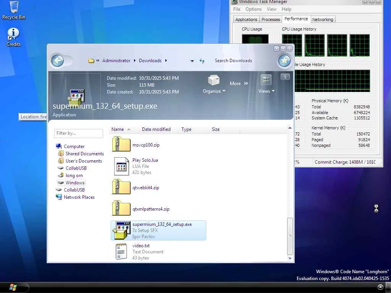Click the long orn drive icon
391x293 pixels.
(x=61, y=175)
